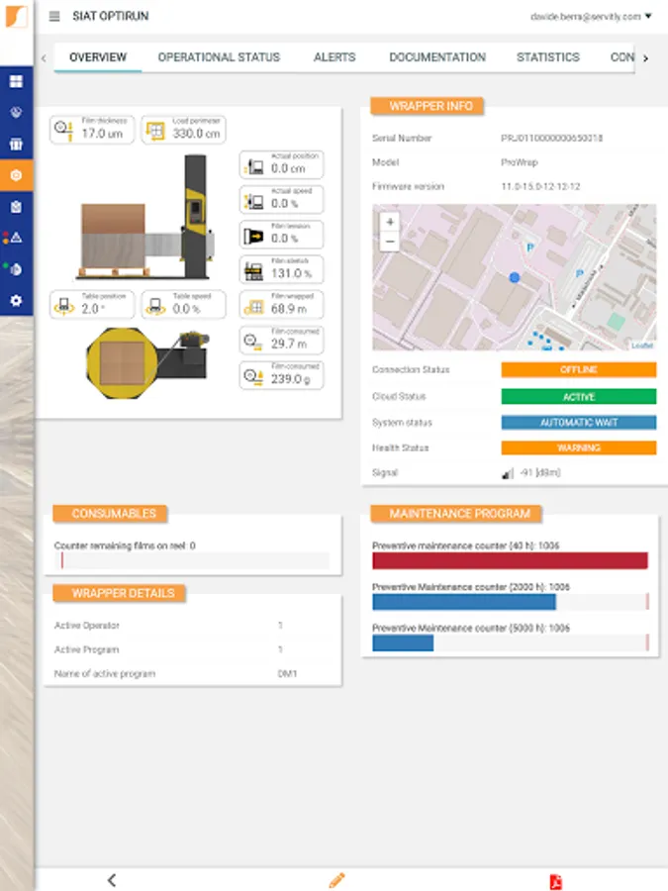Click the Film stretch icon in the 131.0 % tile
Screen dimensions: 668x891
(x=253, y=271)
